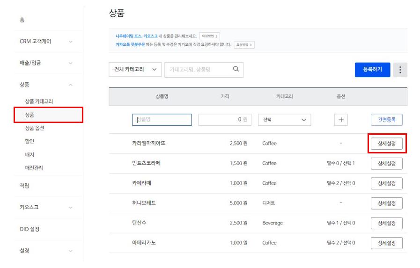Screen dimensions: 420x268
Task: Open 상품 옵션 submenu item
Action: 35,128
